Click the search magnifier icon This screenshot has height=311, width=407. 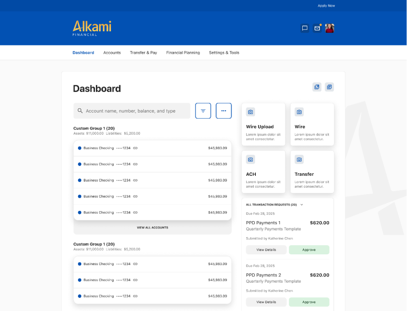point(80,111)
